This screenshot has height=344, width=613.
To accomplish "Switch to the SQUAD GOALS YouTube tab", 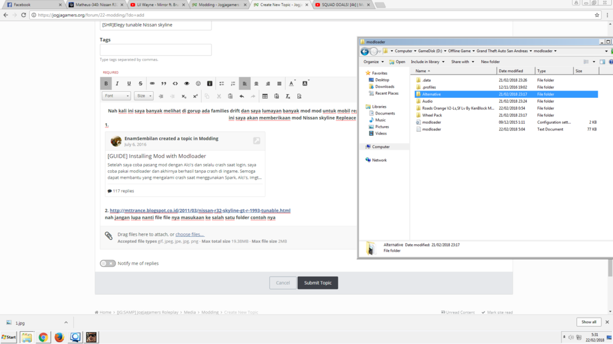I will coord(343,5).
